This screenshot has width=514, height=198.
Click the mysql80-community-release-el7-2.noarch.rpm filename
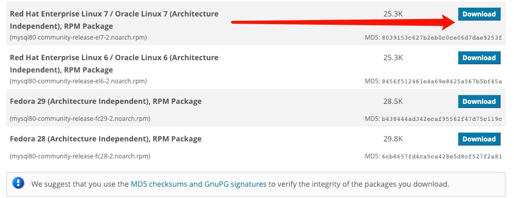point(78,38)
